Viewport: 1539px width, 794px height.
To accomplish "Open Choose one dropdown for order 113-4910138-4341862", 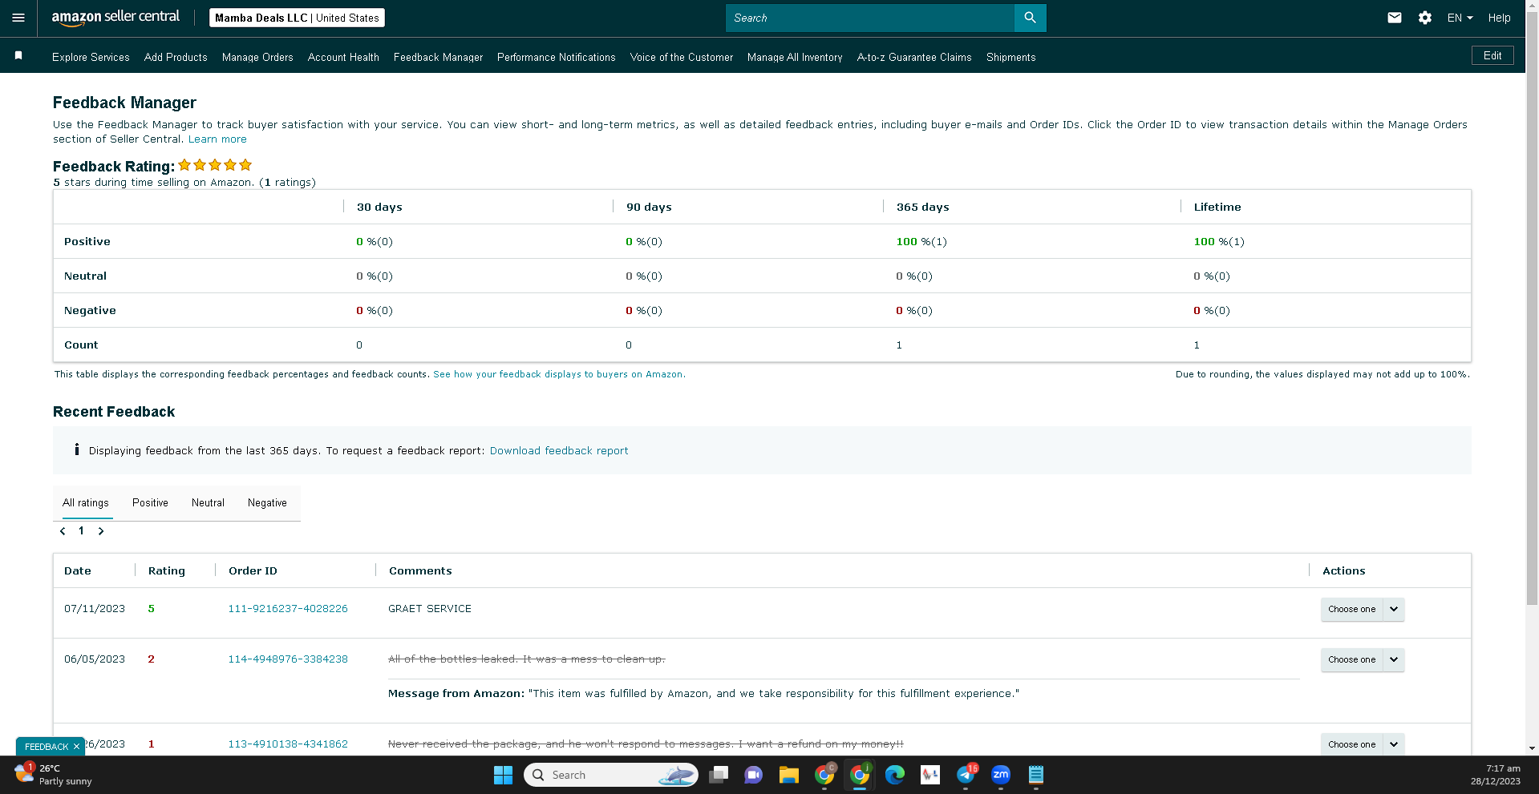I will click(x=1362, y=744).
